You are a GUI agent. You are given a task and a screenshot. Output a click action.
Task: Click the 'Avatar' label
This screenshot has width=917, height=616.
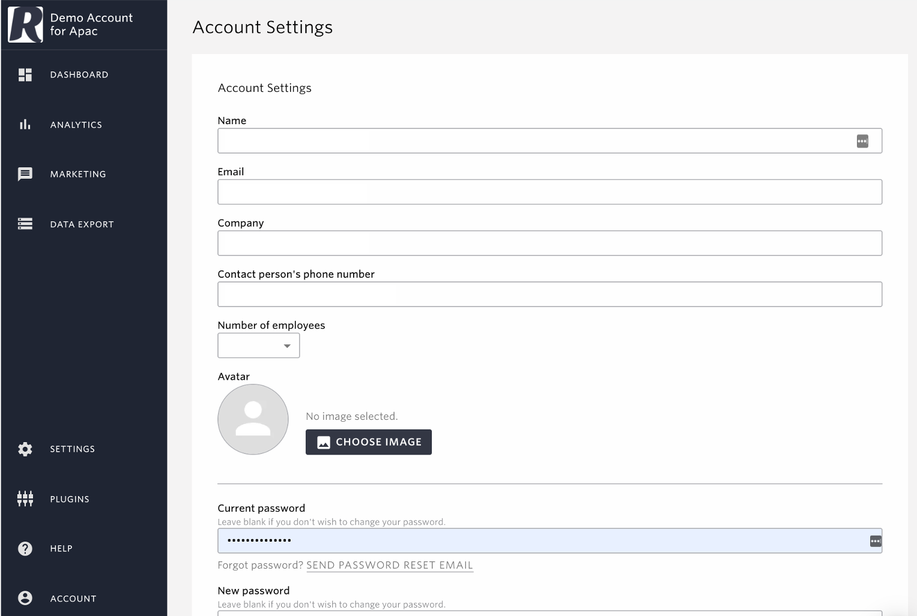coord(234,377)
